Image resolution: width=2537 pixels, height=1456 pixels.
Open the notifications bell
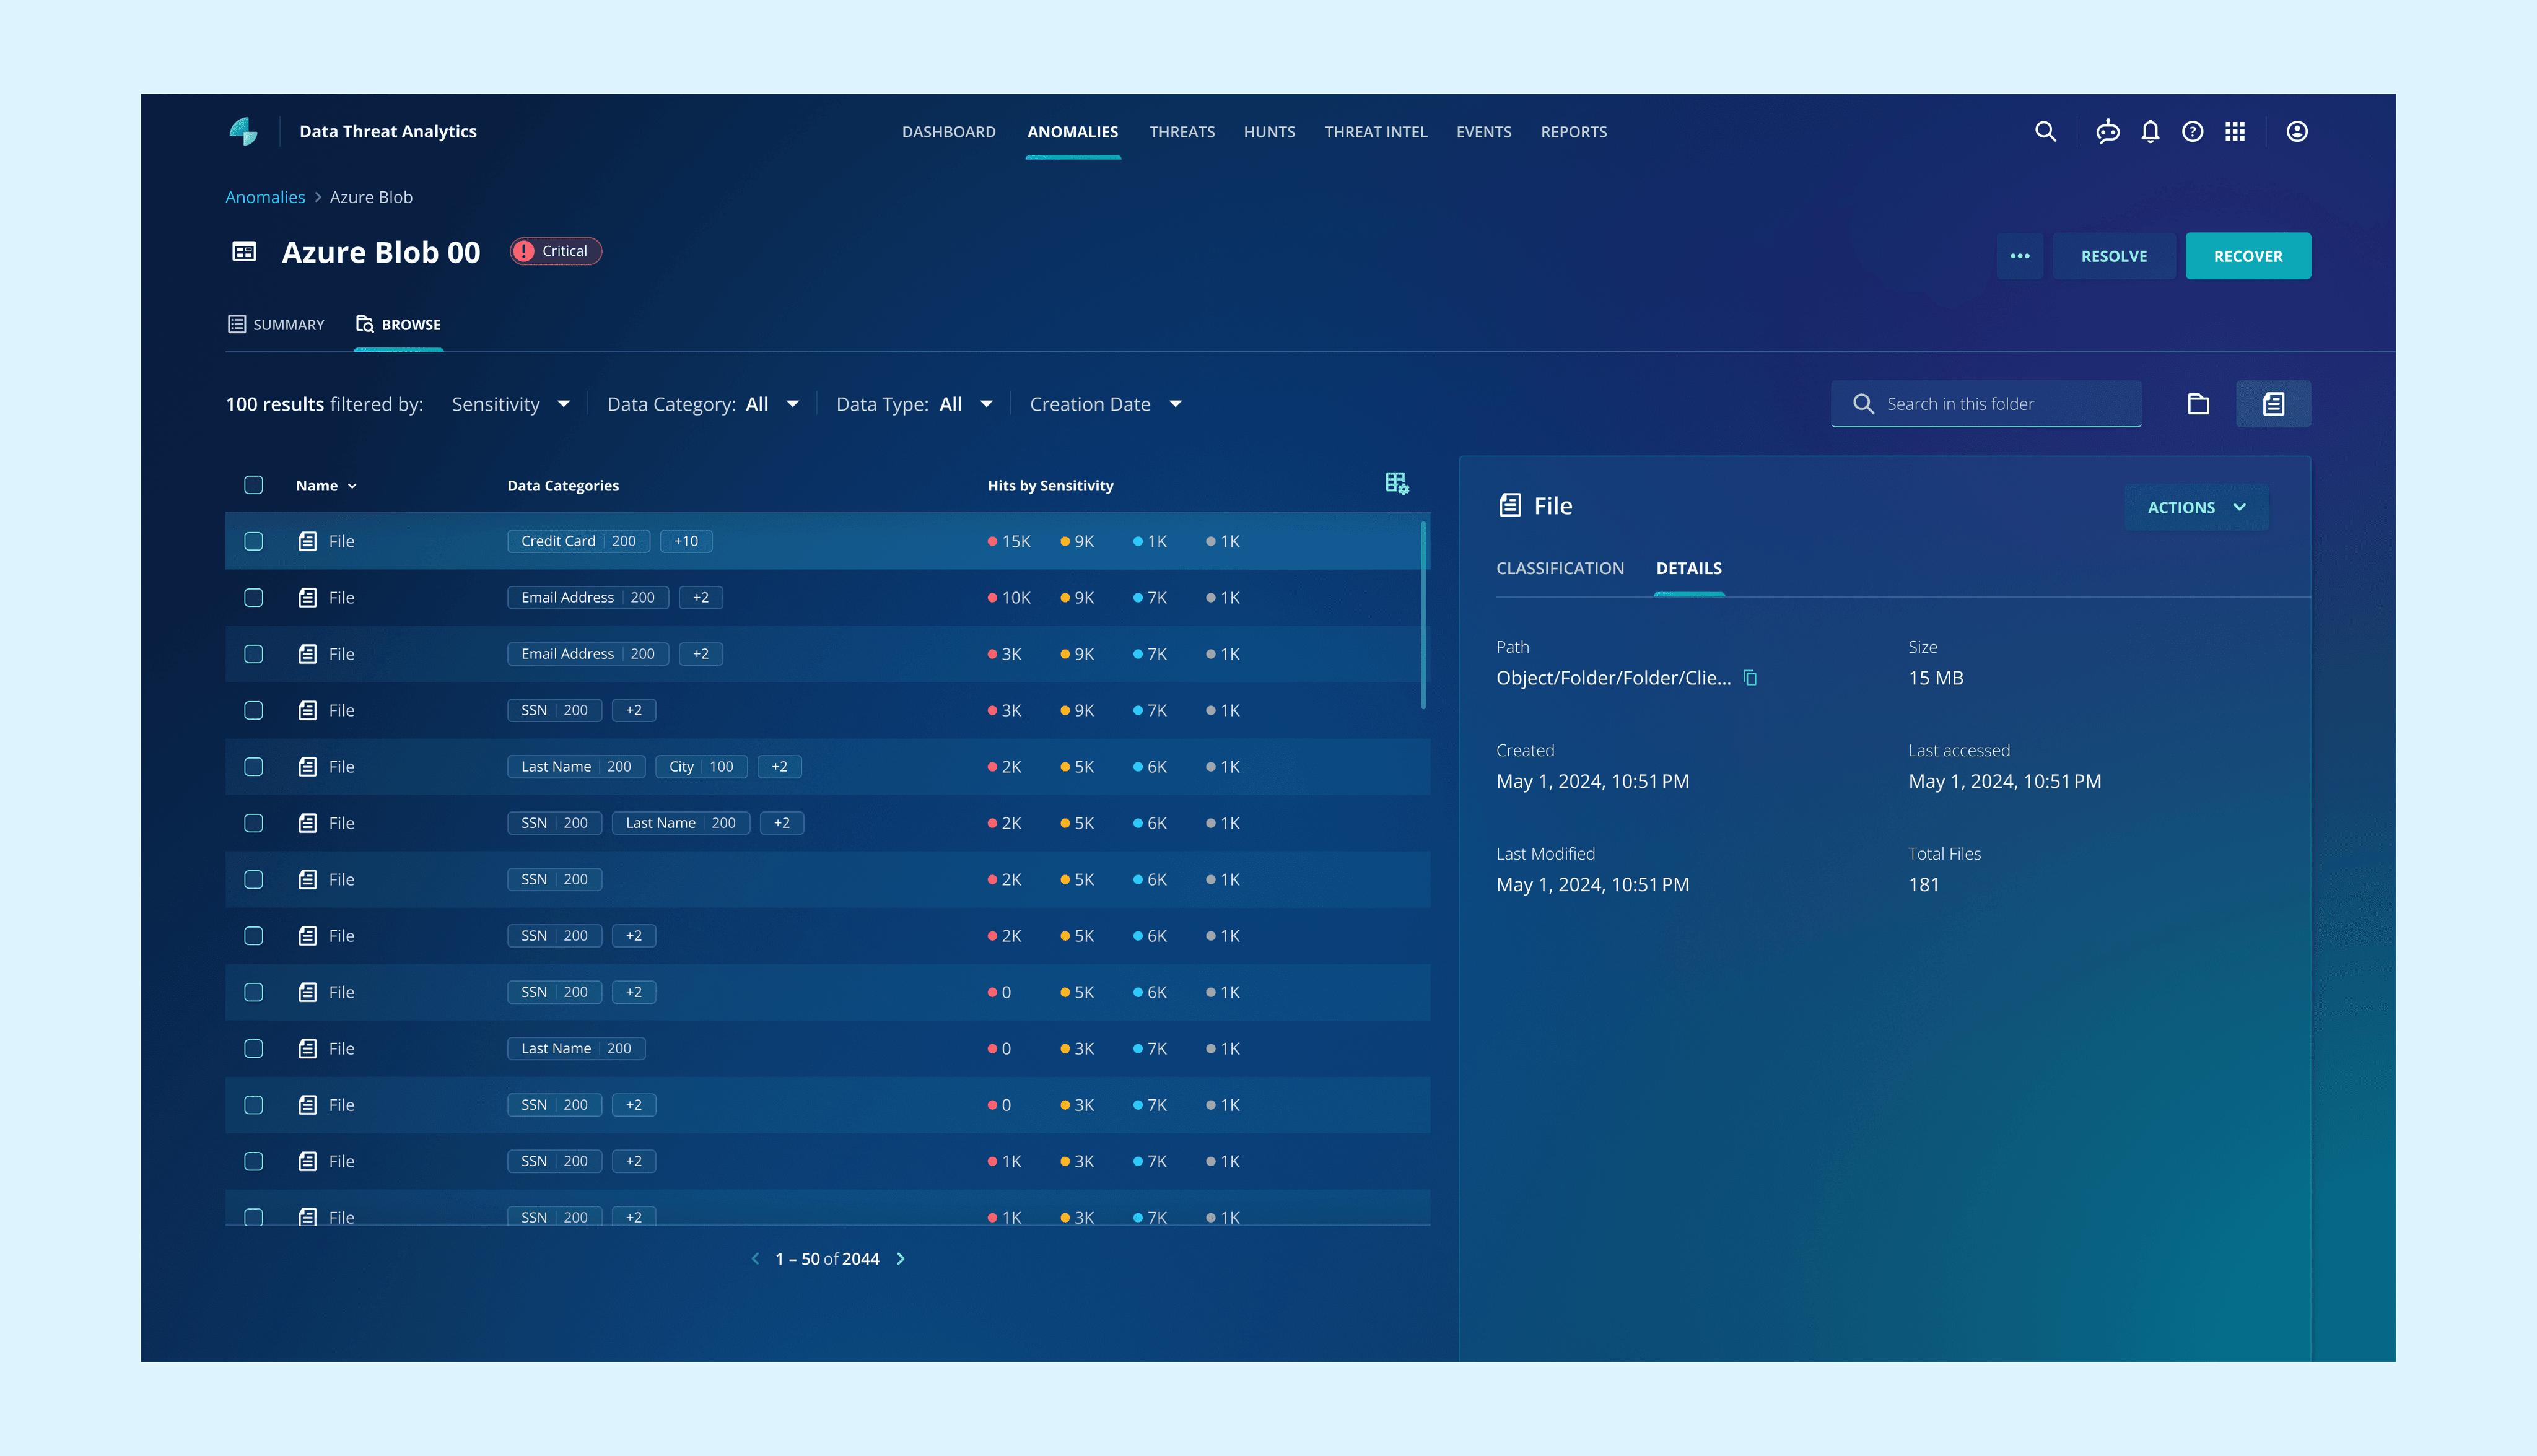click(x=2150, y=131)
